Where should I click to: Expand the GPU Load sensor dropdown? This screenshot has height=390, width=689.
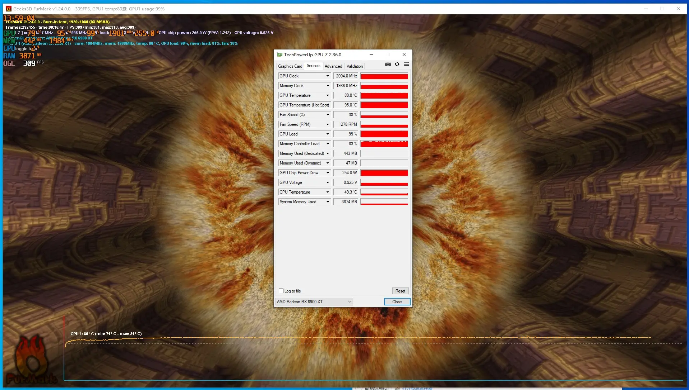(328, 134)
